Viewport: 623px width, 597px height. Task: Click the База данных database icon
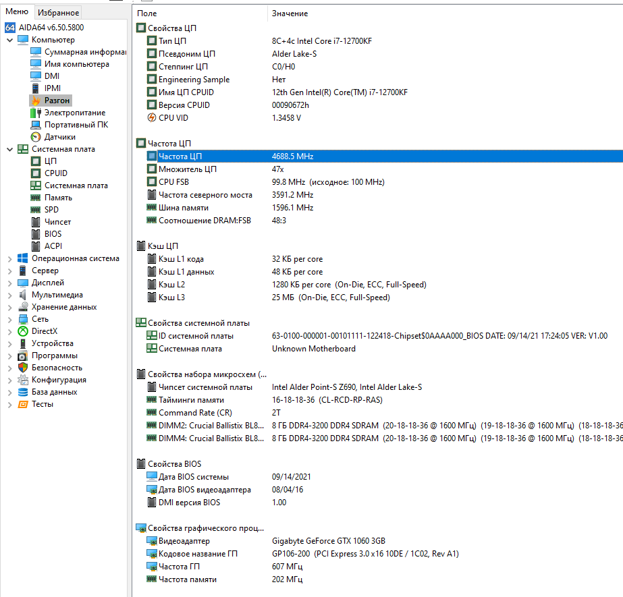pyautogui.click(x=23, y=392)
